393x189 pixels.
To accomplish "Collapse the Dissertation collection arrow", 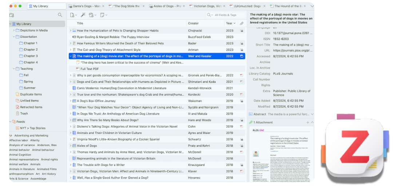I will (14, 37).
